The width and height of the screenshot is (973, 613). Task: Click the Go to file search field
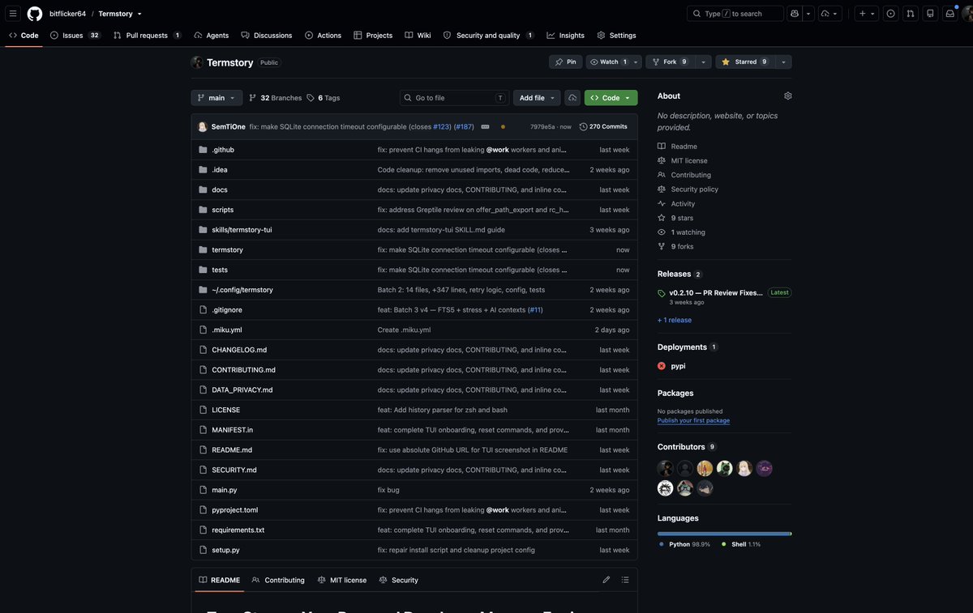click(x=455, y=98)
